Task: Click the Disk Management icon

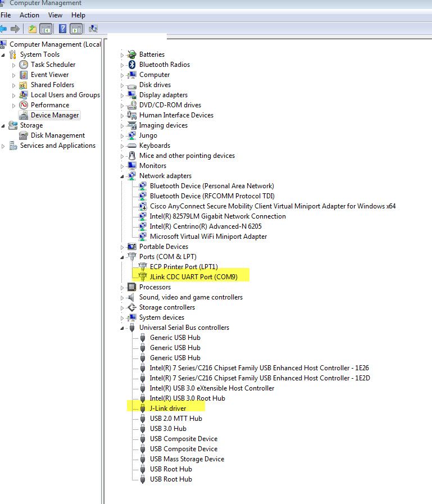Action: click(24, 135)
